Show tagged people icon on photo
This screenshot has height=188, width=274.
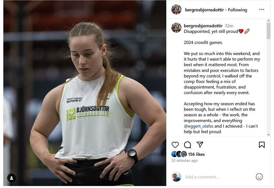click(12, 178)
